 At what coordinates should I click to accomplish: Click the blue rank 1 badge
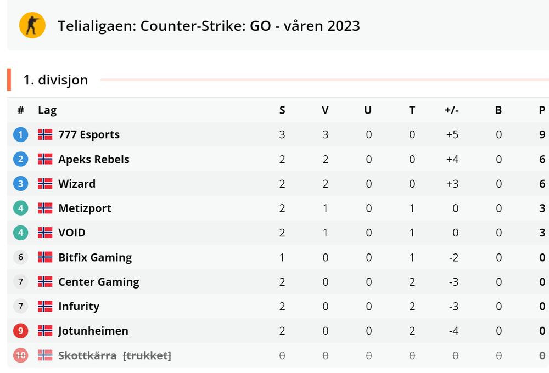click(x=20, y=134)
